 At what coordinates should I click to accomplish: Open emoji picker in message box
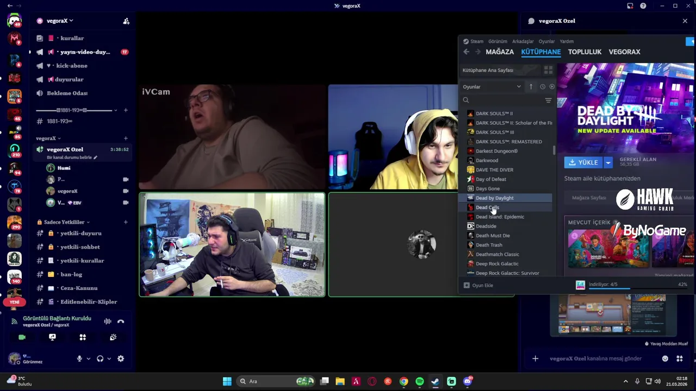click(665, 358)
